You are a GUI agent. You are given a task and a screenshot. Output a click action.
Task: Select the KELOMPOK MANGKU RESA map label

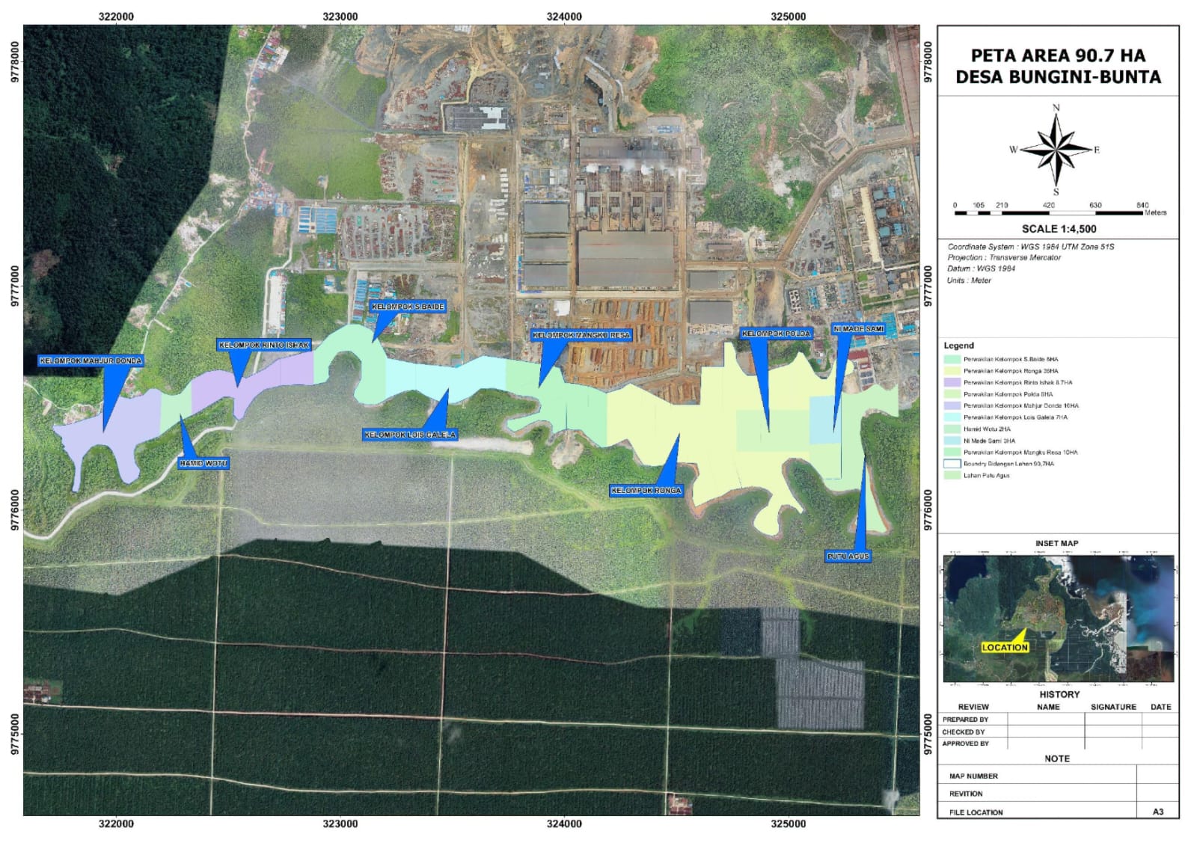coord(581,335)
